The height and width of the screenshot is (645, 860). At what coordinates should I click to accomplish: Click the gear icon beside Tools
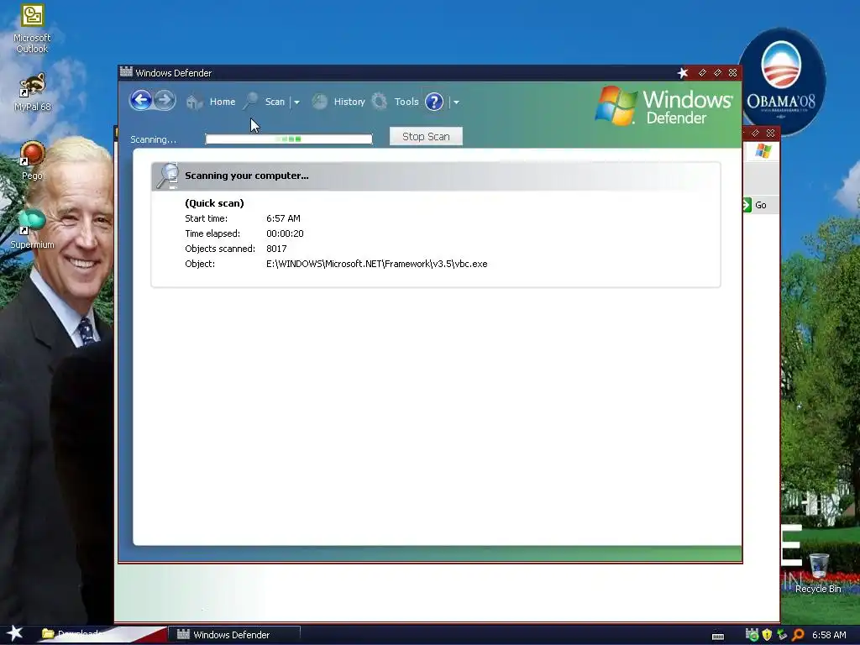coord(380,102)
